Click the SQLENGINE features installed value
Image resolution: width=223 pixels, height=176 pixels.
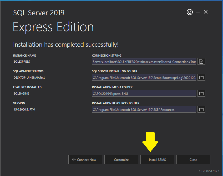click(x=21, y=93)
